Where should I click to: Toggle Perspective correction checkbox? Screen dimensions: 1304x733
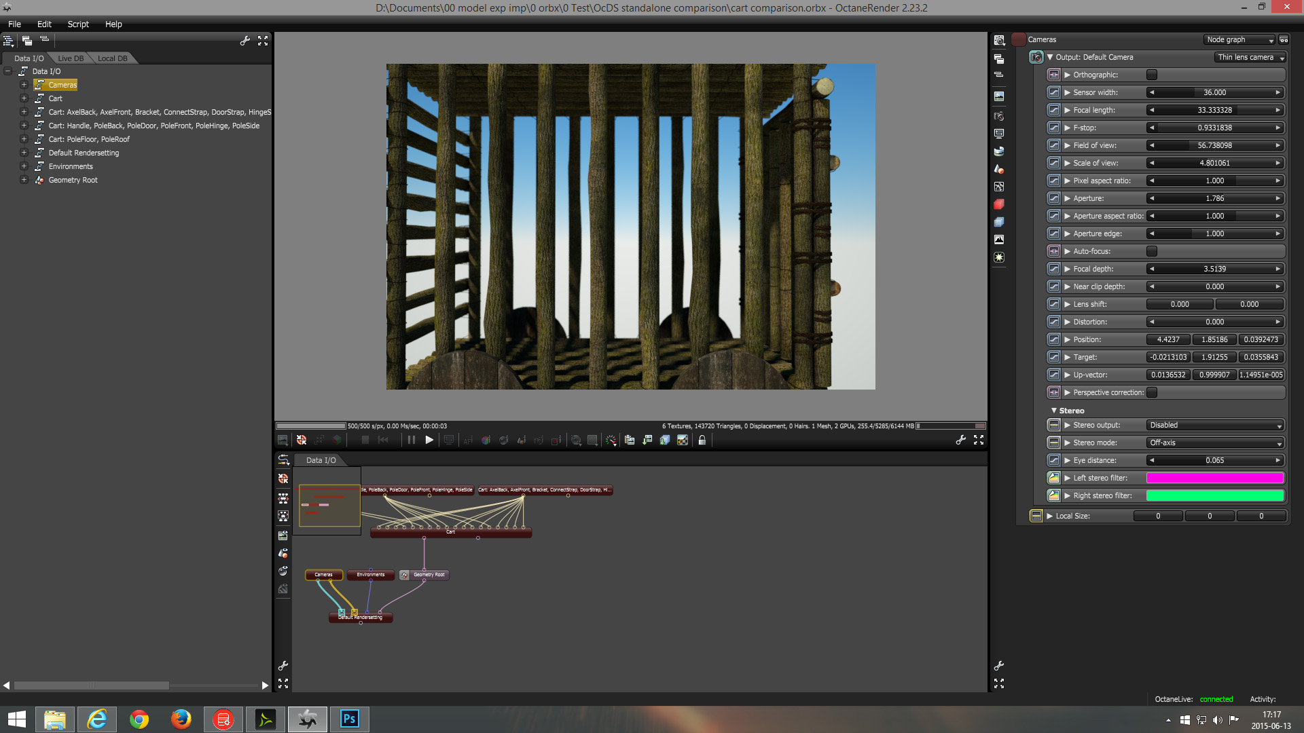click(x=1152, y=392)
